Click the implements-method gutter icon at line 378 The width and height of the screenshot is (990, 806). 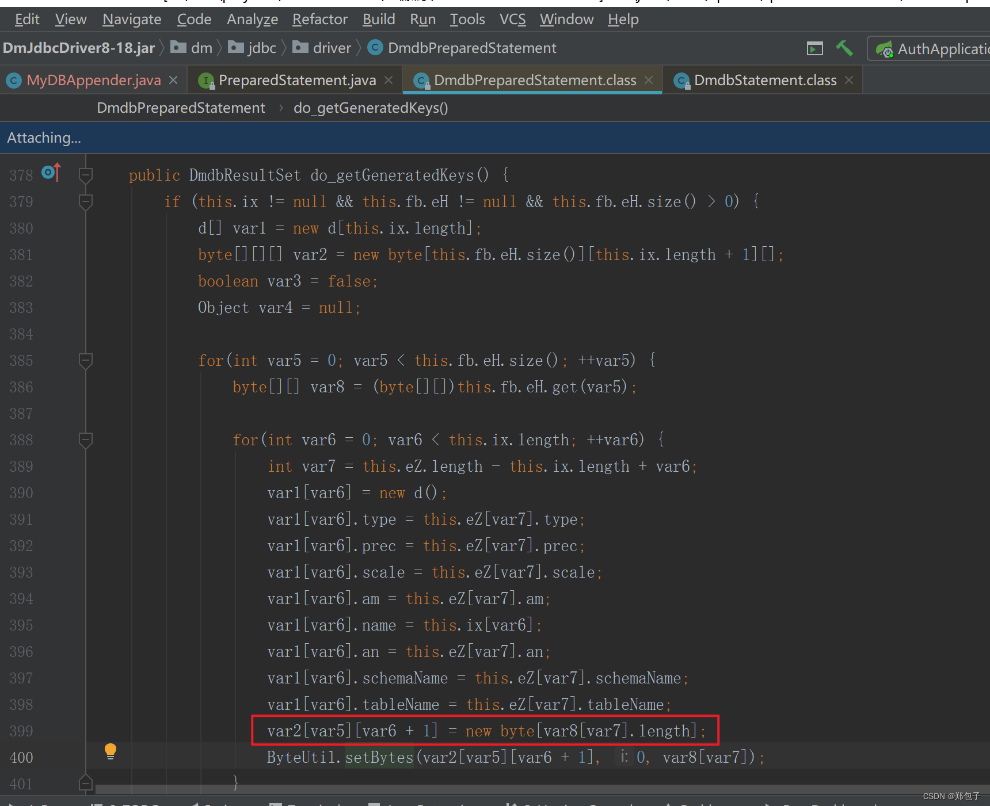pos(51,172)
